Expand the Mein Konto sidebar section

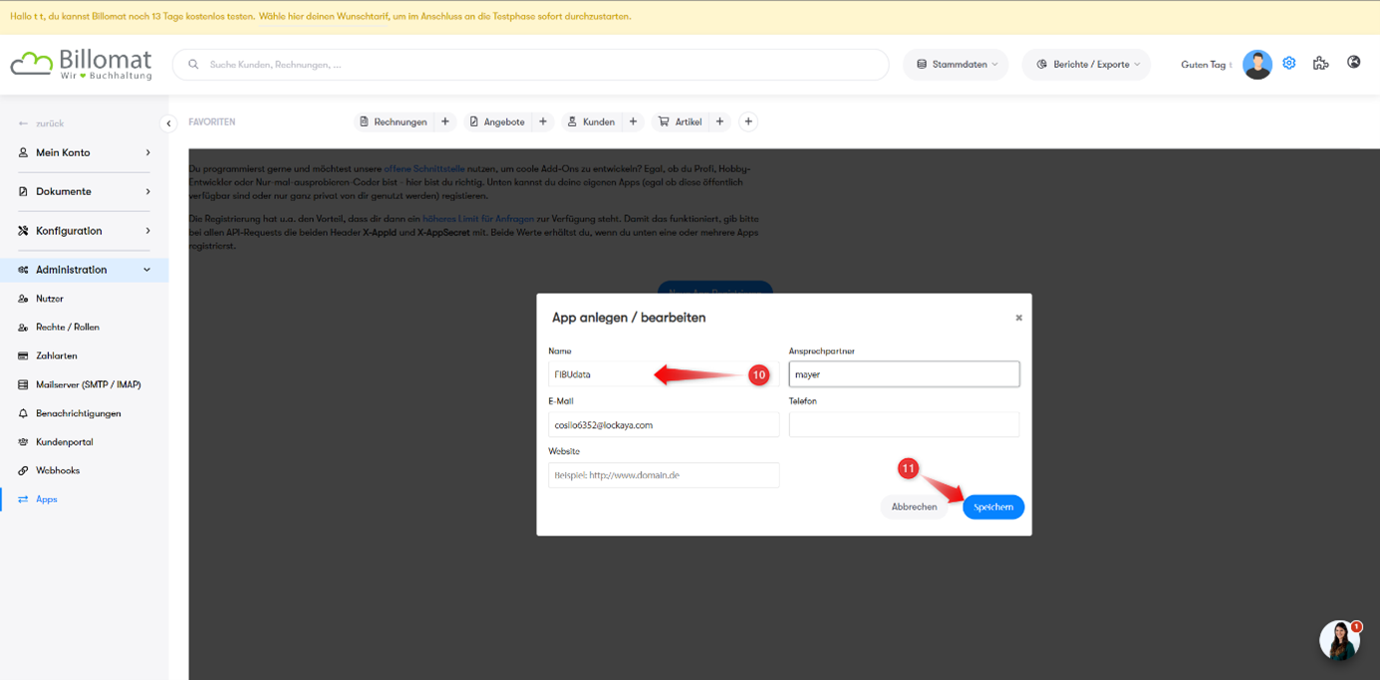[84, 152]
